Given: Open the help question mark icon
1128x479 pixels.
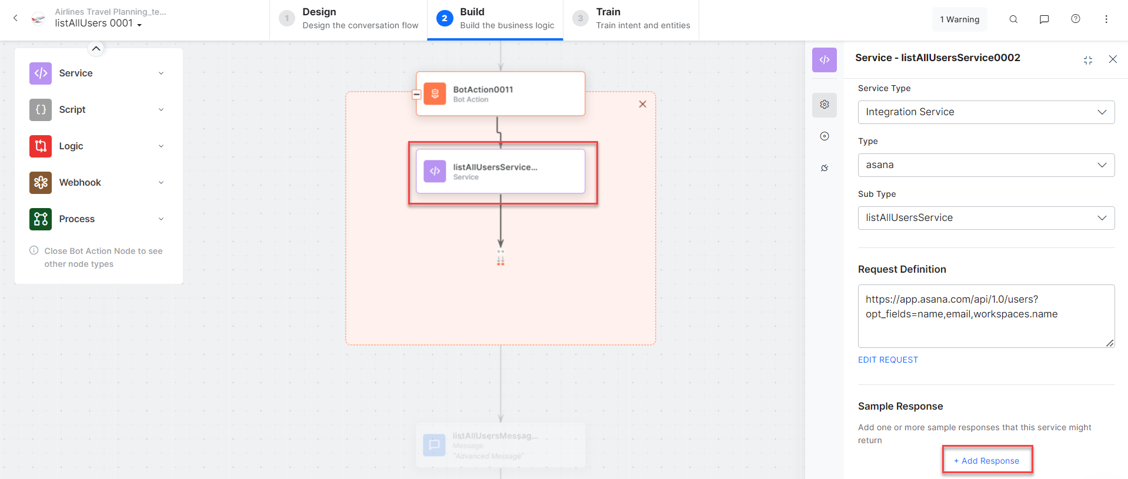Looking at the screenshot, I should click(x=1075, y=19).
